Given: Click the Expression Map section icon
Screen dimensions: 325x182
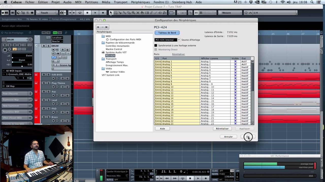Looking at the screenshot, I should [30, 100].
